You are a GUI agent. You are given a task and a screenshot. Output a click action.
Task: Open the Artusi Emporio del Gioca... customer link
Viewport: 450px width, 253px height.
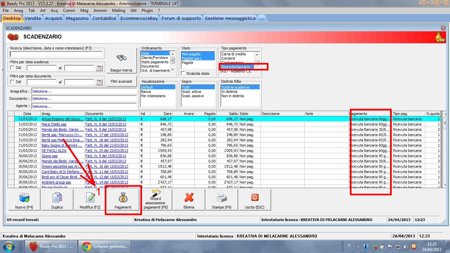click(x=63, y=119)
